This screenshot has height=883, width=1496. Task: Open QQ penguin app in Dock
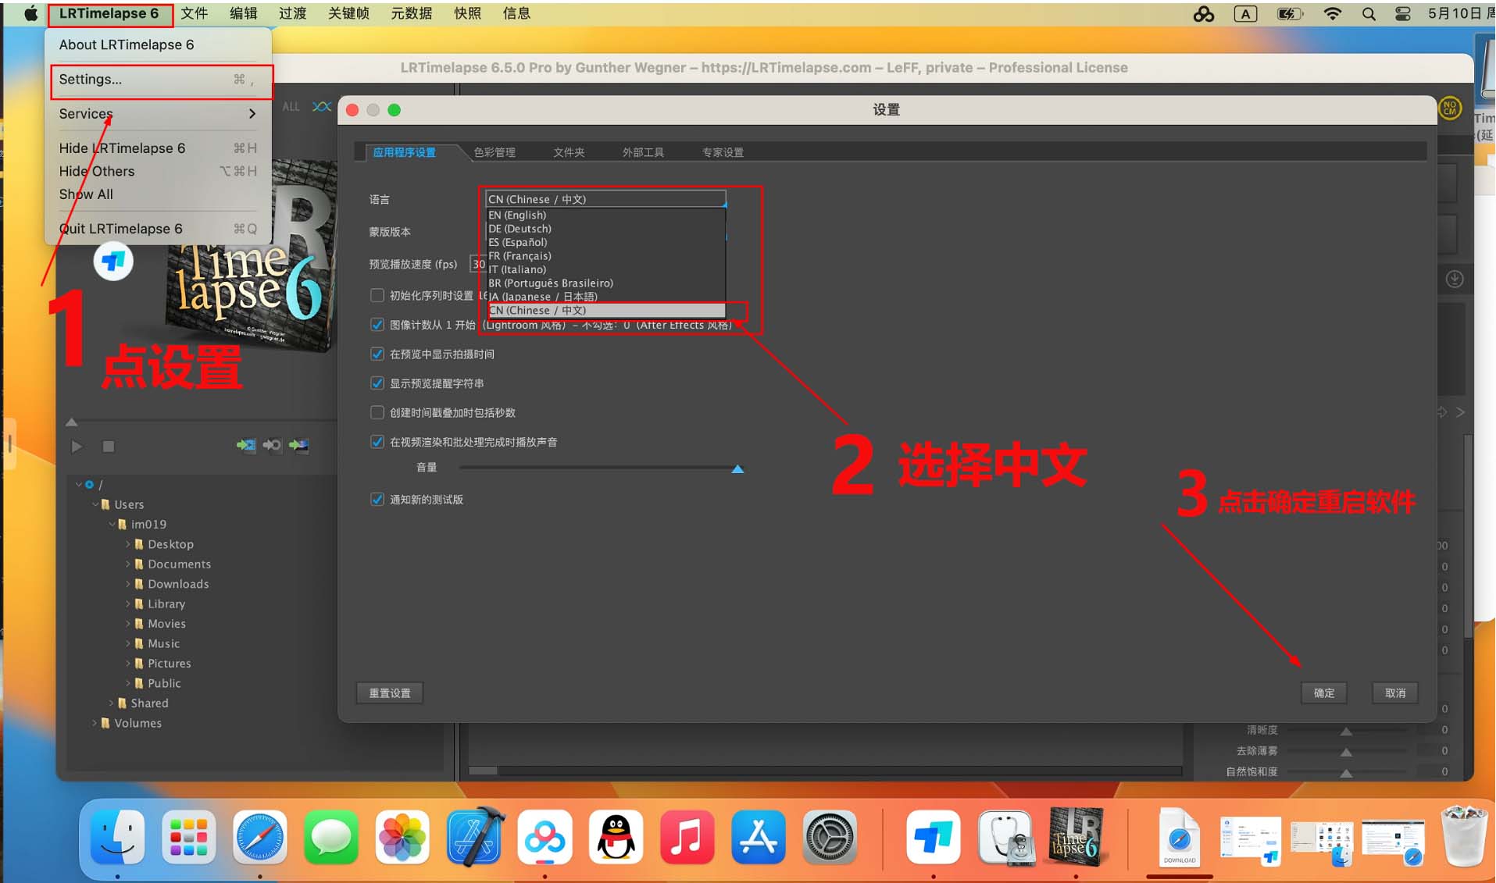tap(616, 838)
